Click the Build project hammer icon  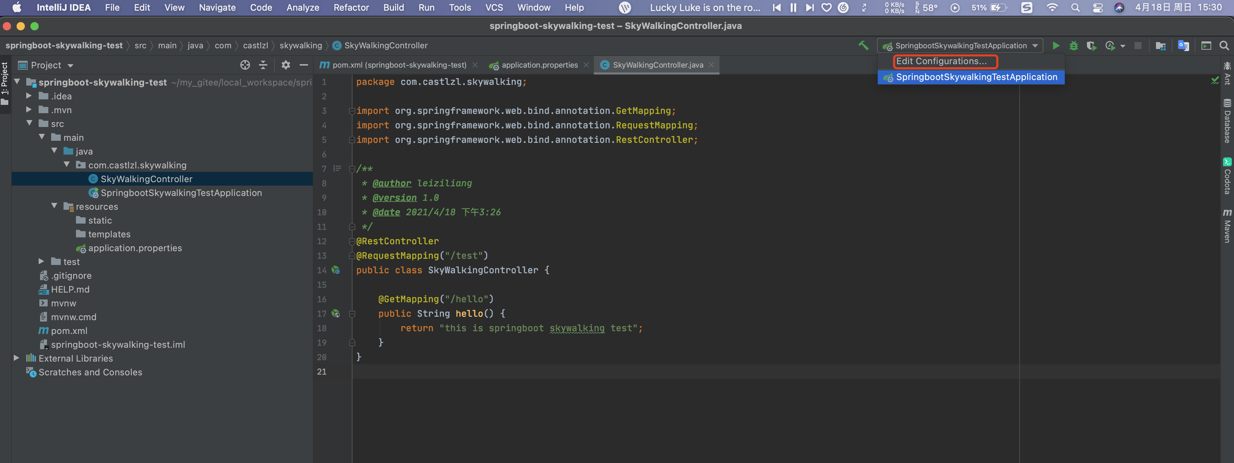pos(863,46)
